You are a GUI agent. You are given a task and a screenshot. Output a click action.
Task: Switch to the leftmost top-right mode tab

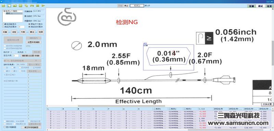tap(251, 6)
